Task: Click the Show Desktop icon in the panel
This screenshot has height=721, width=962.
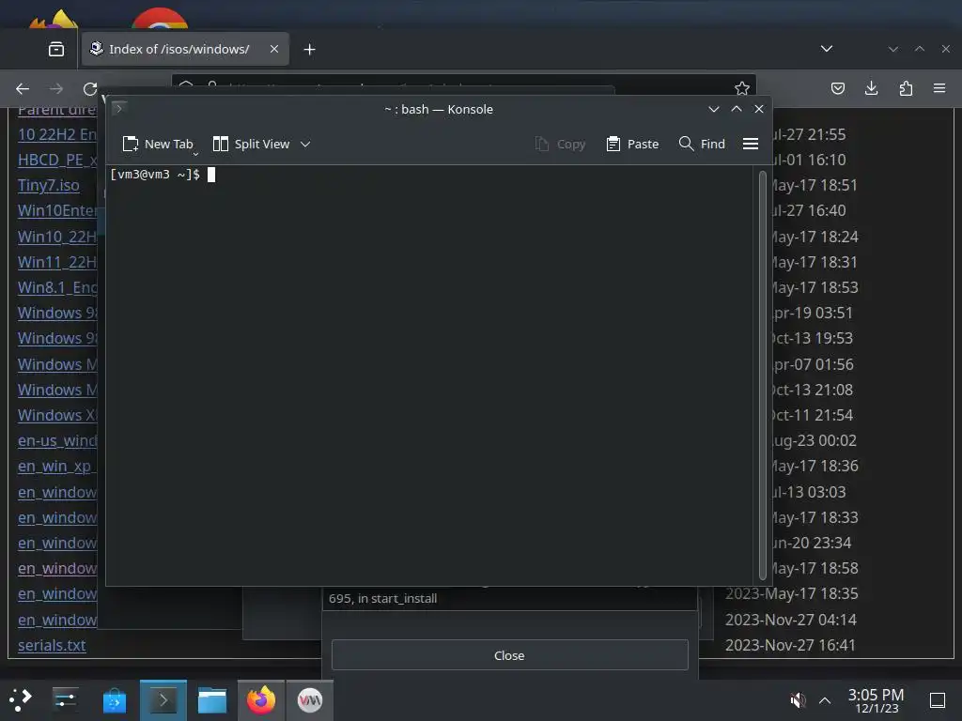Action: click(x=938, y=700)
